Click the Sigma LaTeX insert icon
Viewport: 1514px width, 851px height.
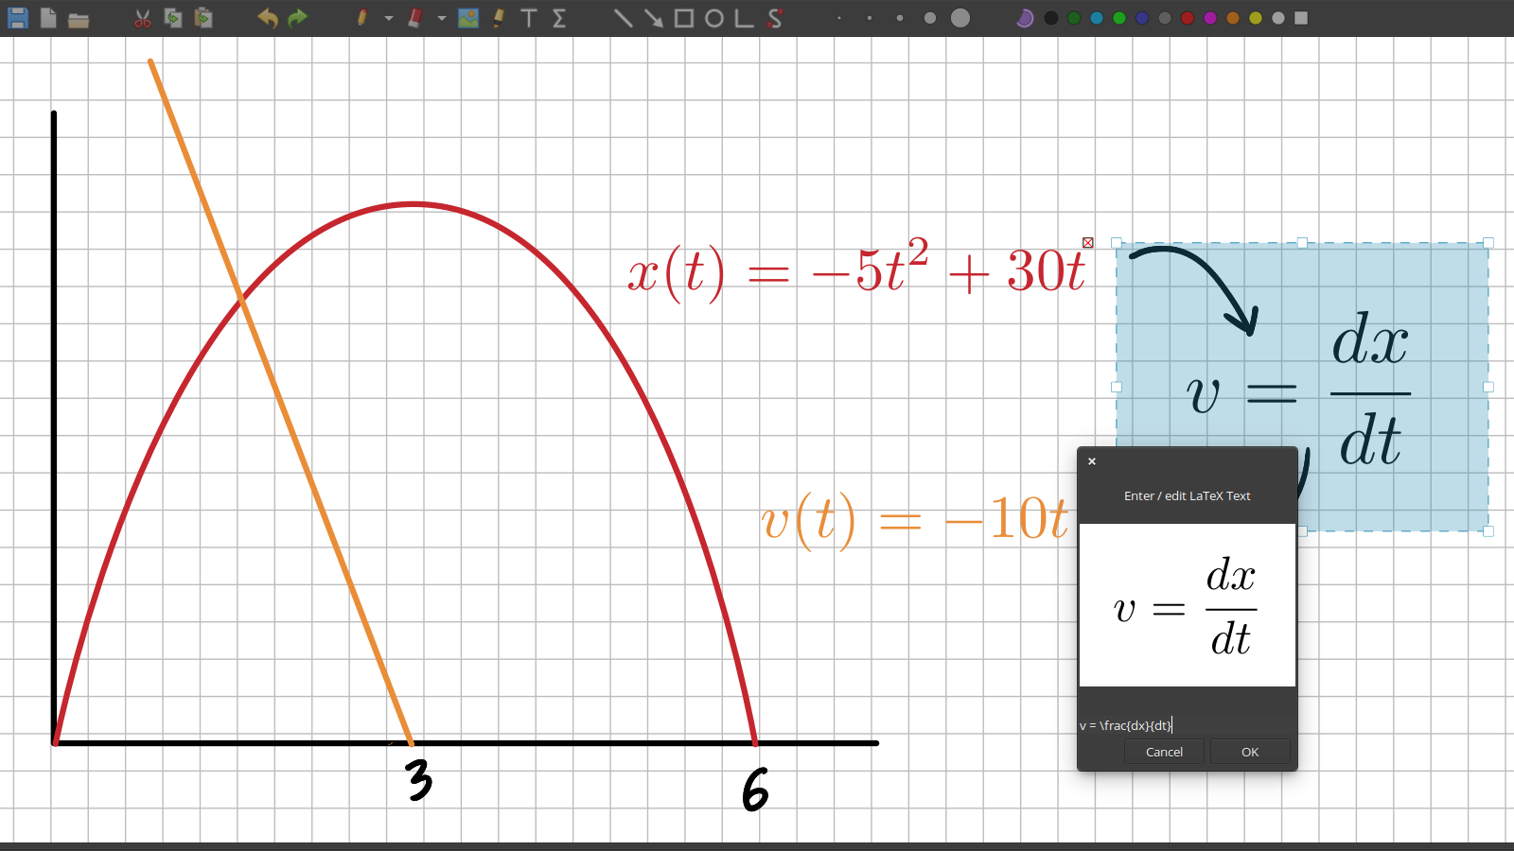point(559,18)
